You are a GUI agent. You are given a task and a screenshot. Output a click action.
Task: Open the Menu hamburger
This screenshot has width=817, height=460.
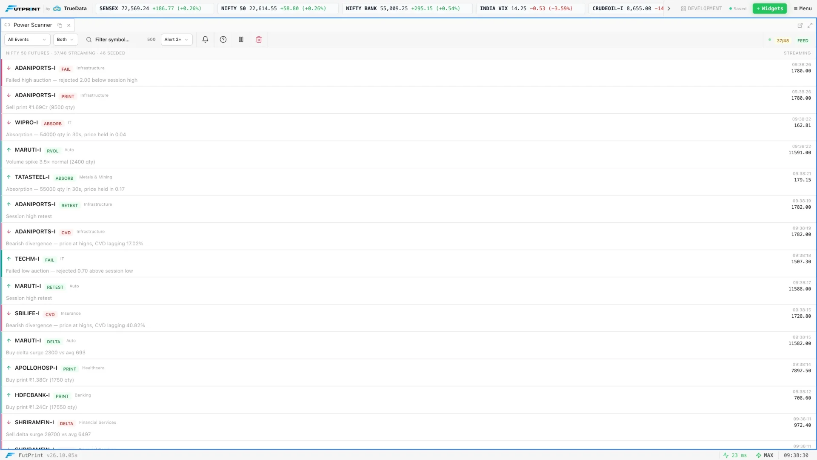coord(803,9)
